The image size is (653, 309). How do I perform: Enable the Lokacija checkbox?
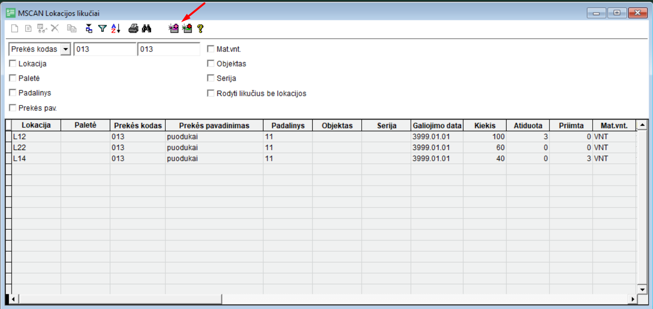(13, 64)
